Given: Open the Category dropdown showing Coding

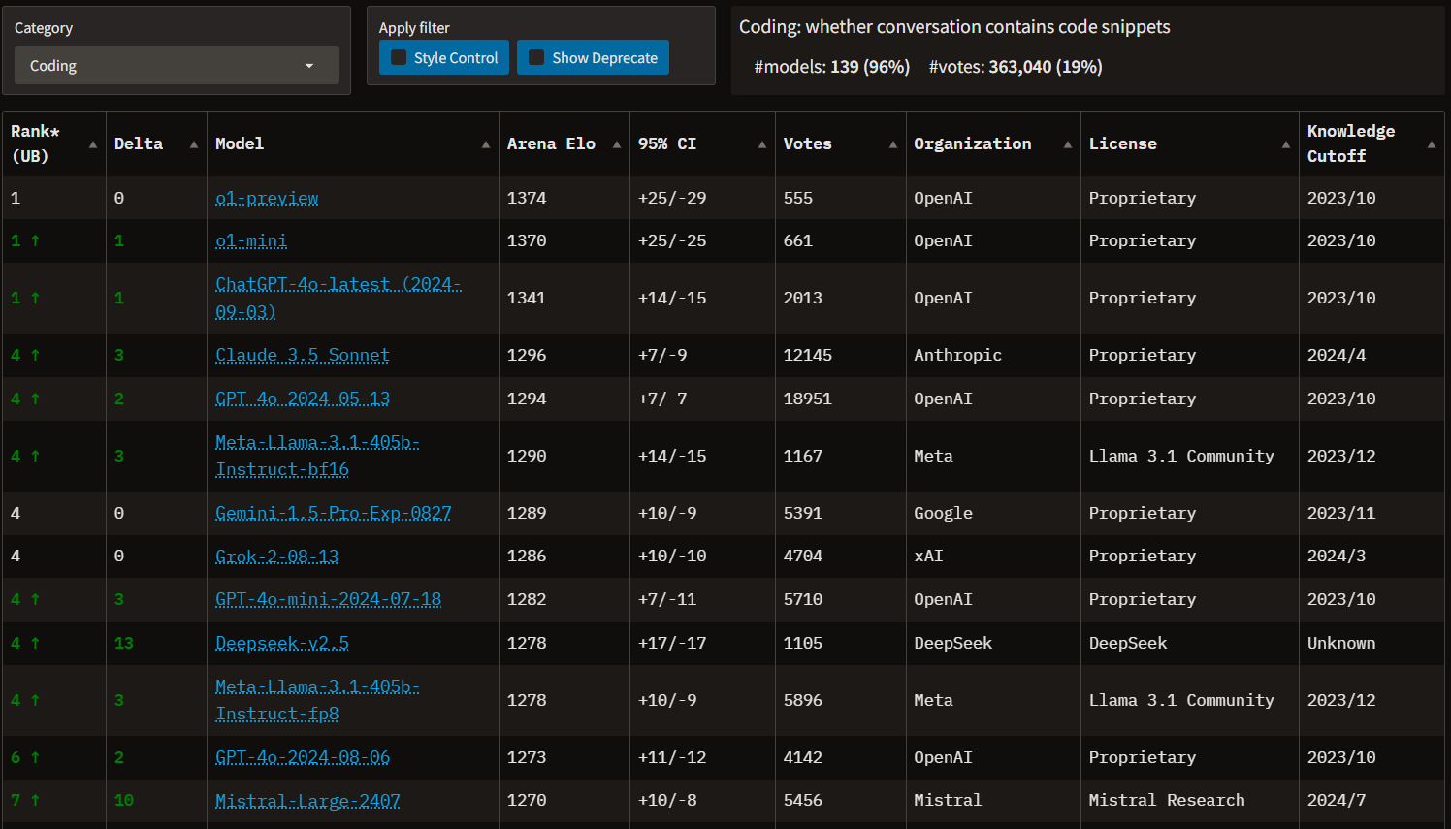Looking at the screenshot, I should 176,65.
